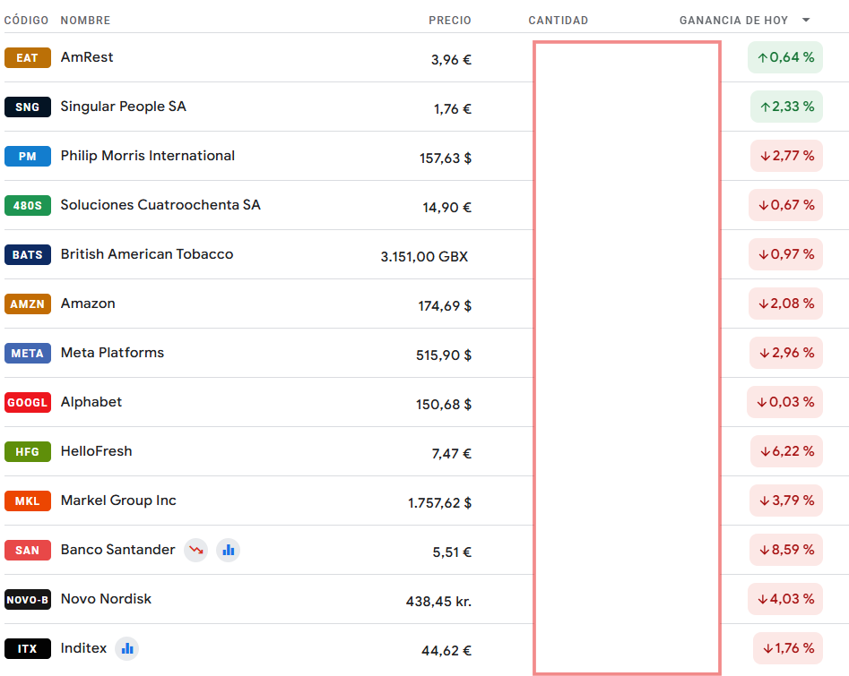Select the price 14,90 €
This screenshot has height=676, width=849.
[446, 207]
